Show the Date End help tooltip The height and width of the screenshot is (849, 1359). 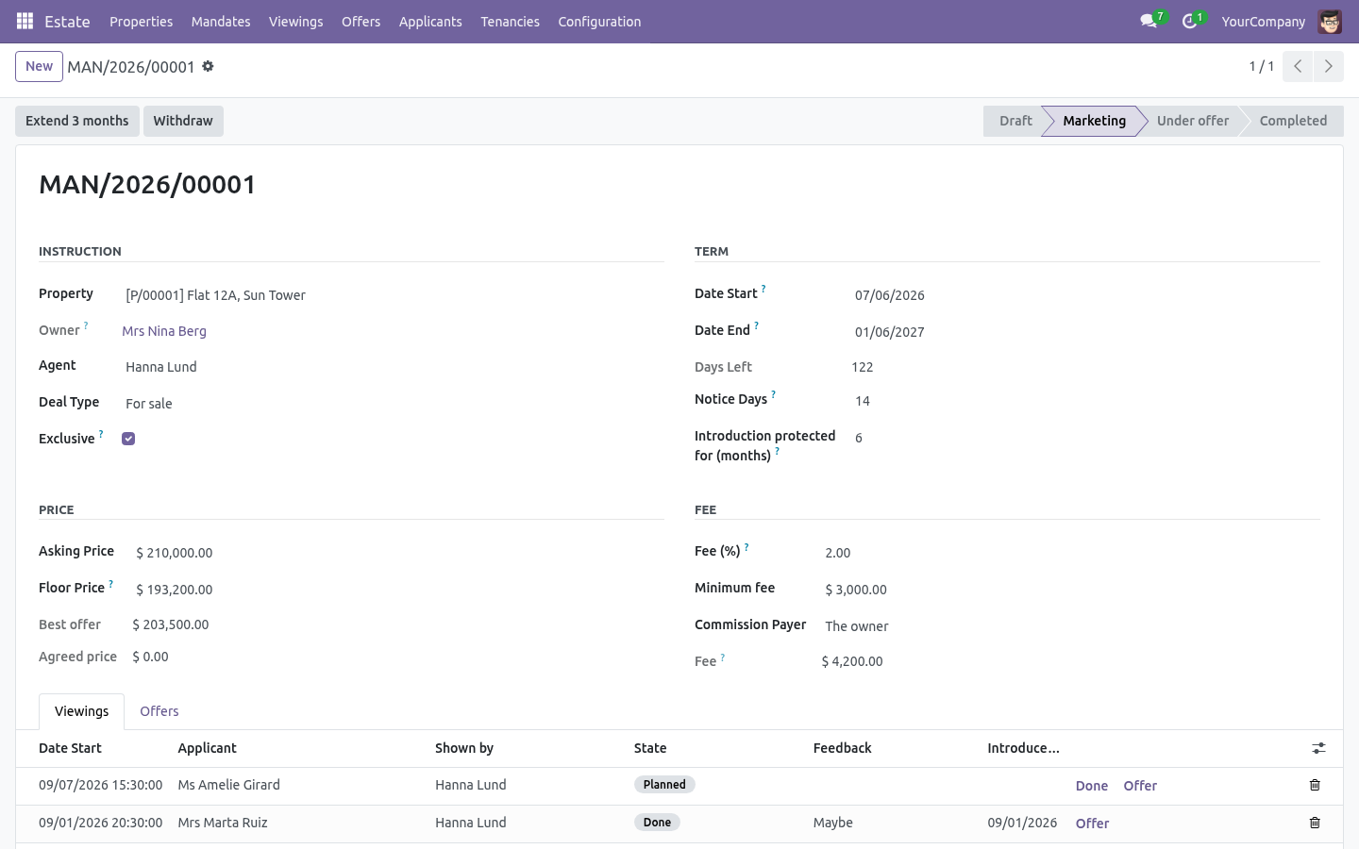click(x=756, y=325)
